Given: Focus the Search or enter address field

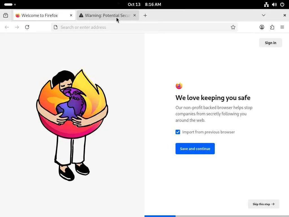Looking at the screenshot, I should [x=141, y=27].
